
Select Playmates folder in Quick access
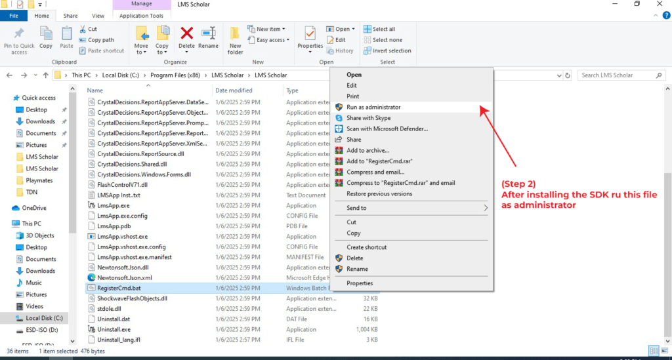click(39, 180)
